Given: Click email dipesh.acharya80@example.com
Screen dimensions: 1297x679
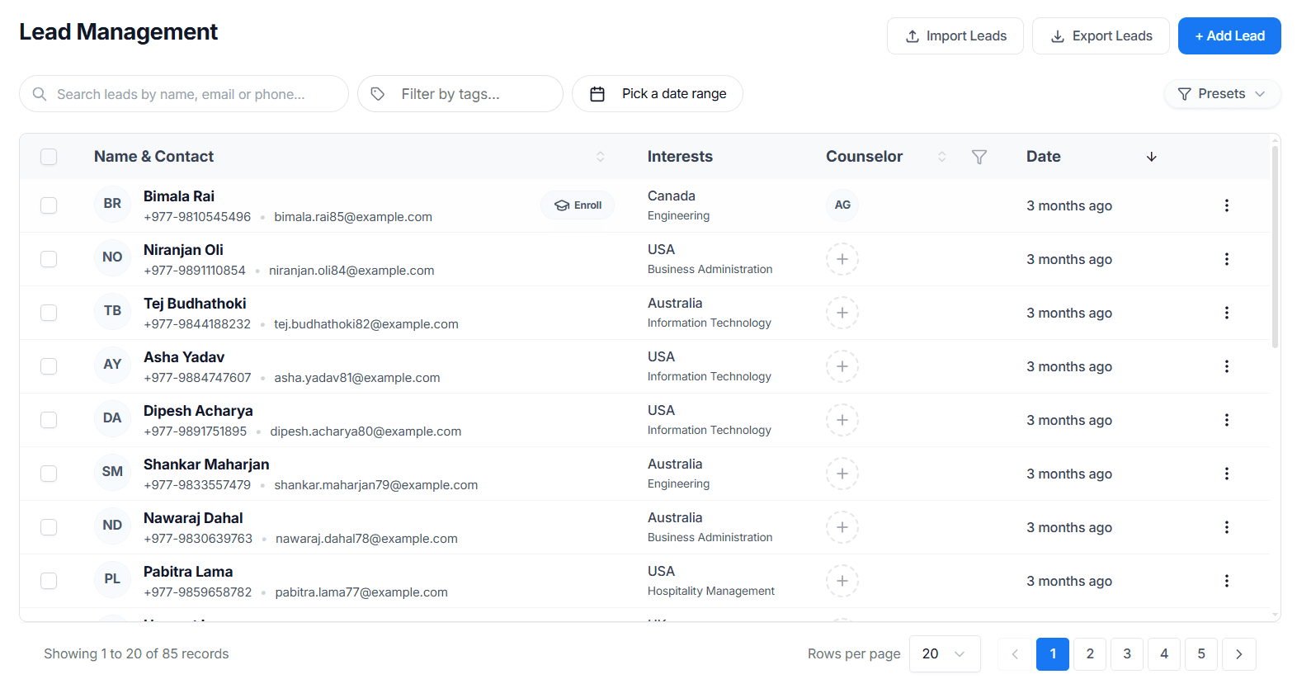Looking at the screenshot, I should click(x=366, y=431).
